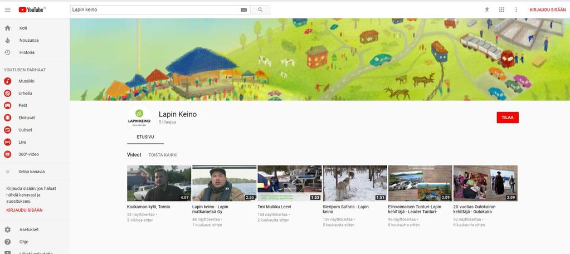Click 154 näyttökertaa view count text

(274, 214)
